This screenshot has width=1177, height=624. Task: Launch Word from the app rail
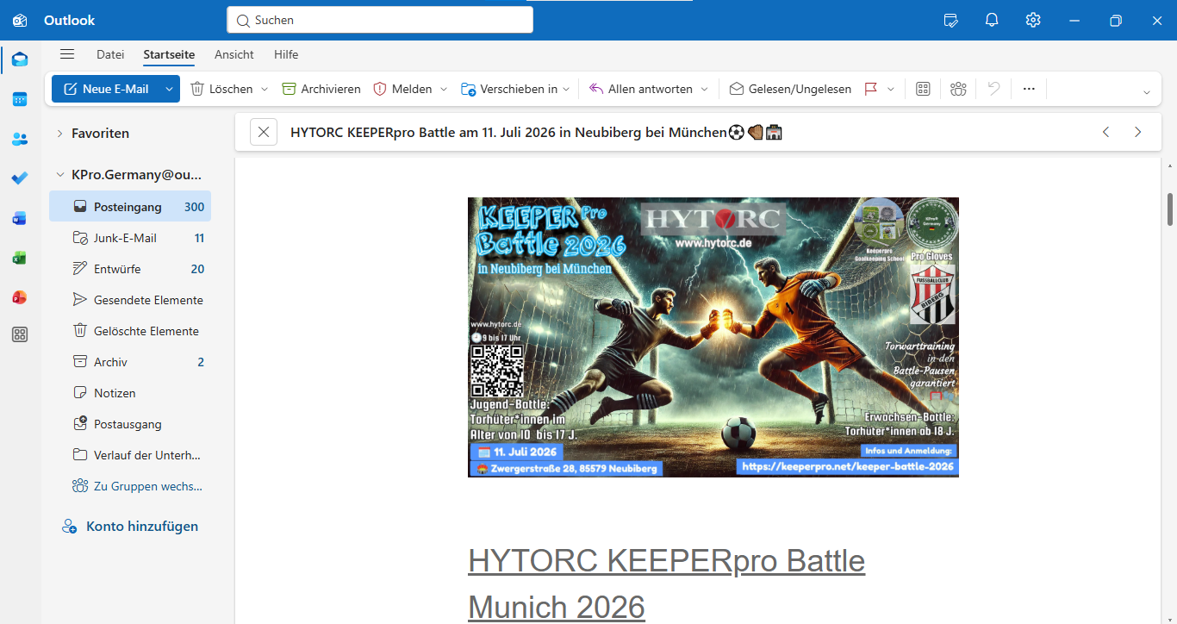click(x=20, y=218)
